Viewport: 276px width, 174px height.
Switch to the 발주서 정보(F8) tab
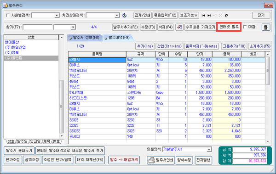pyautogui.click(x=85, y=38)
